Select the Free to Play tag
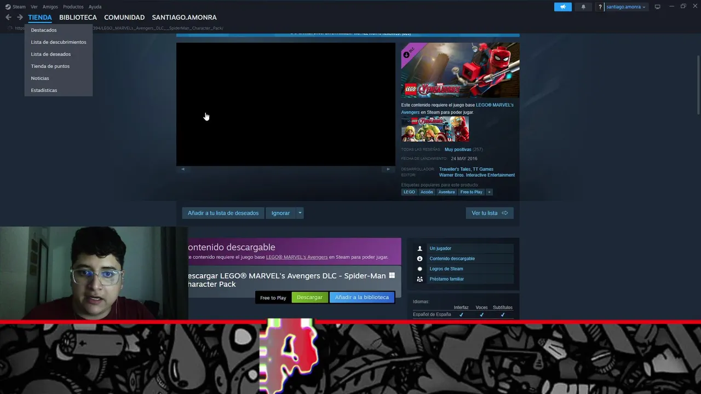The width and height of the screenshot is (701, 394). pyautogui.click(x=471, y=192)
